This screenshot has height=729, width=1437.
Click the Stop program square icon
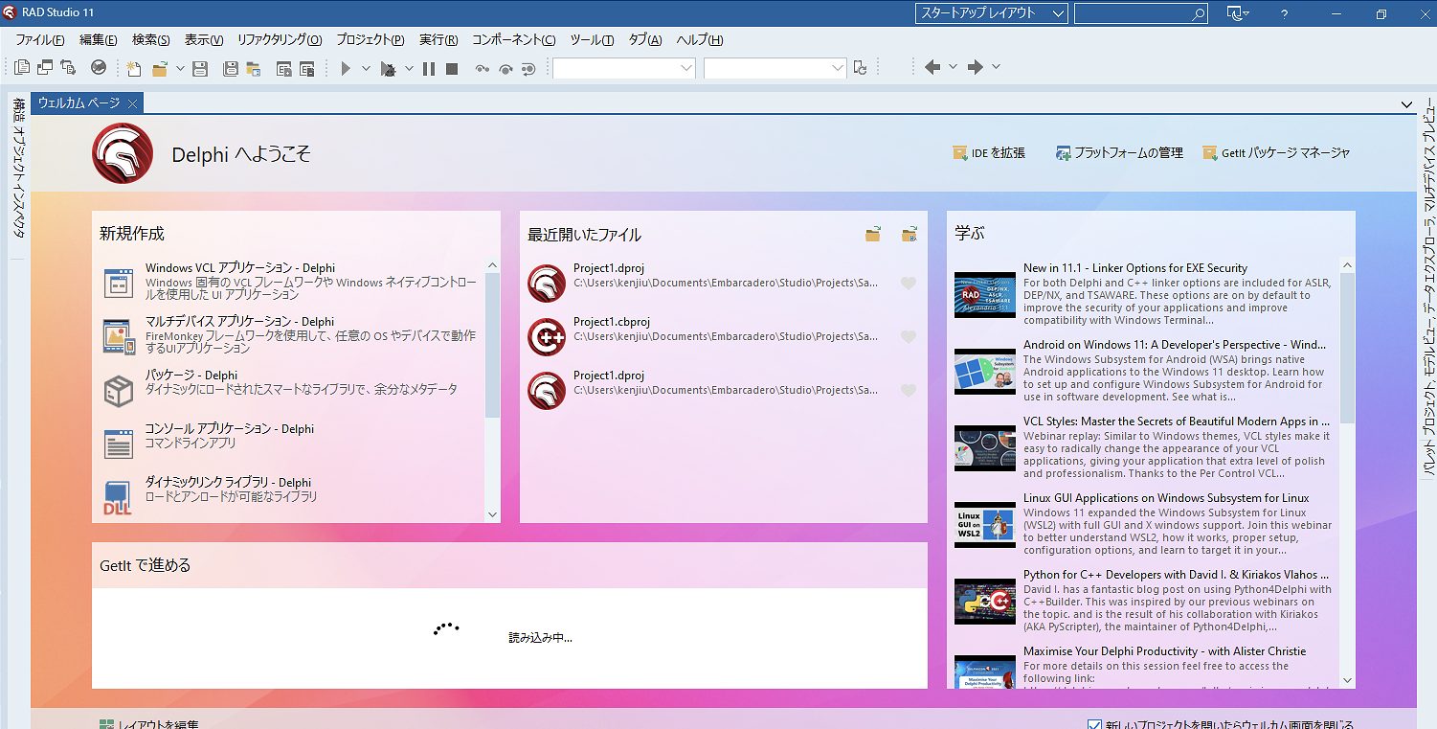point(452,68)
